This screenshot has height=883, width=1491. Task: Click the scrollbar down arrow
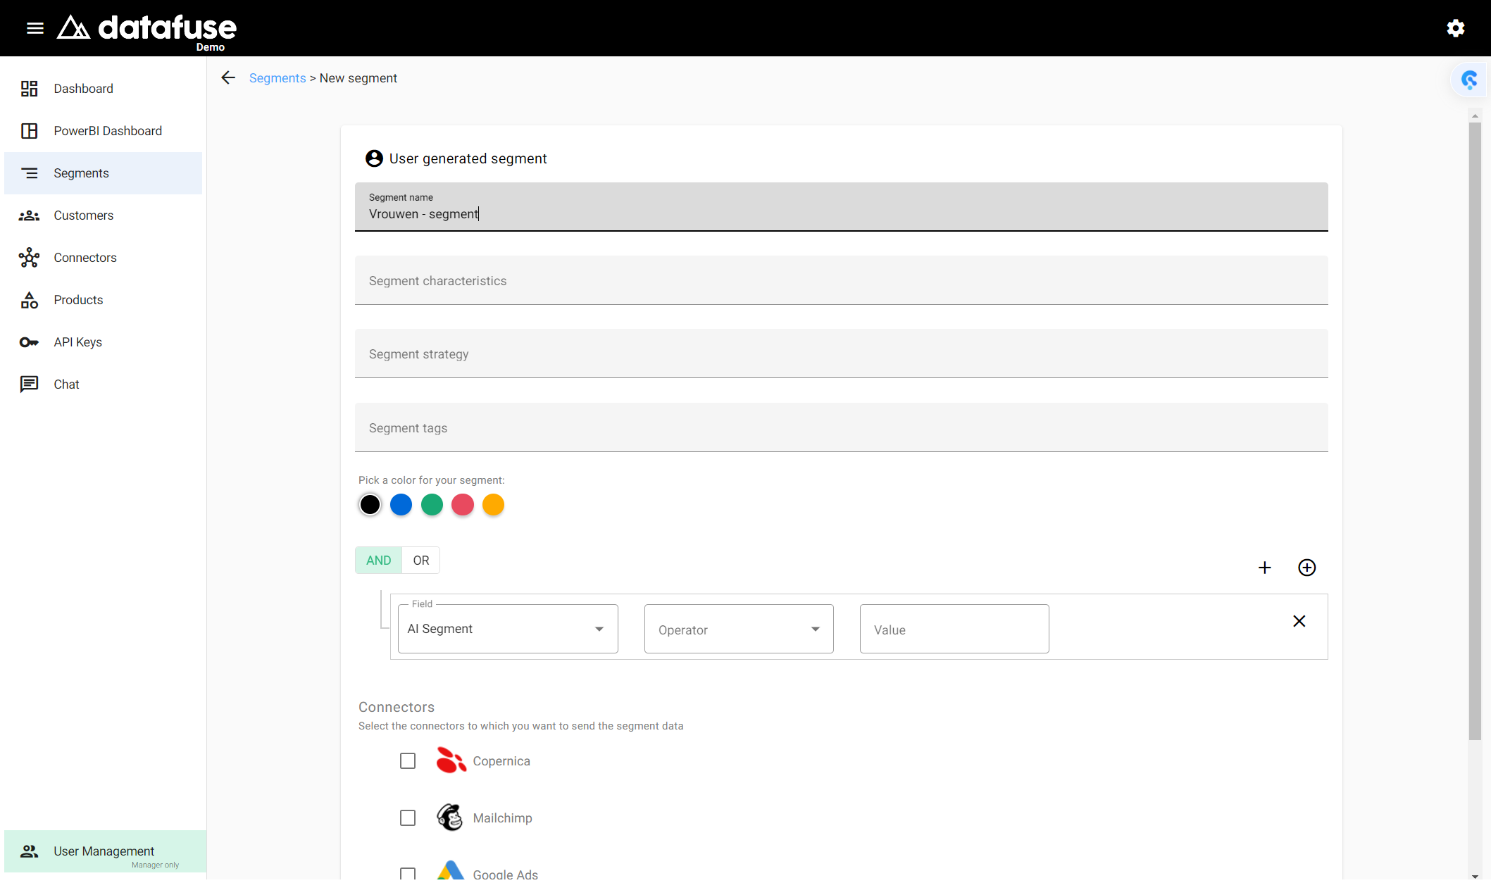[x=1475, y=876]
